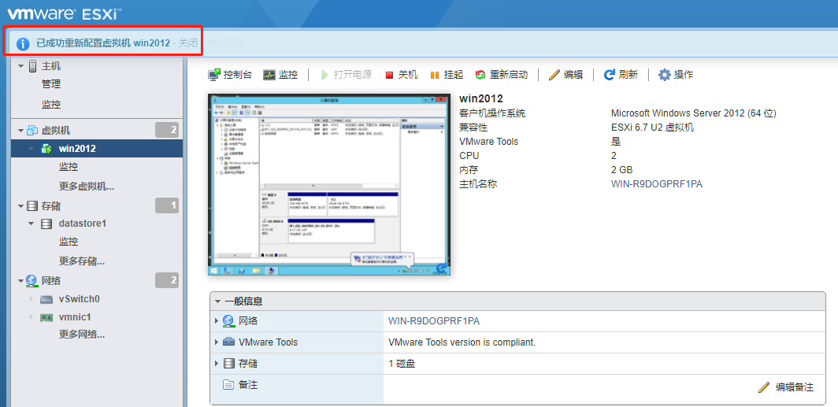838x407 pixels.
Task: Select 虚拟机 in the navigator
Action: 56,131
